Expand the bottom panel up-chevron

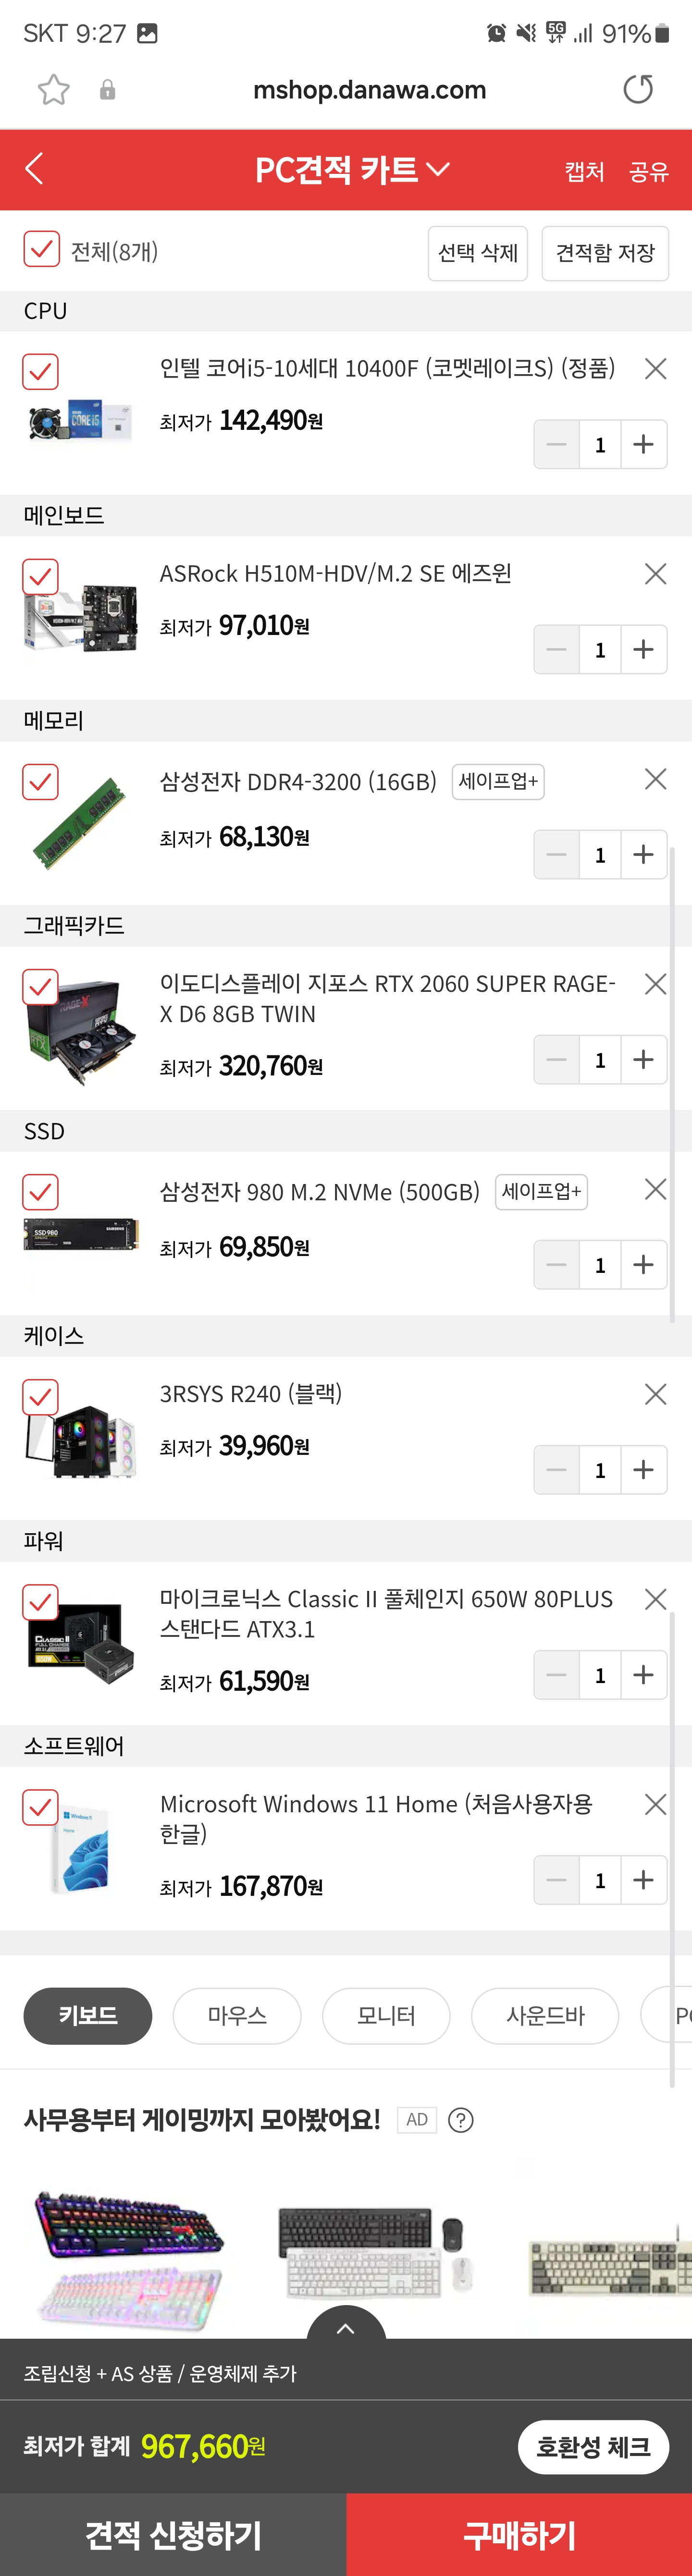coord(346,2328)
